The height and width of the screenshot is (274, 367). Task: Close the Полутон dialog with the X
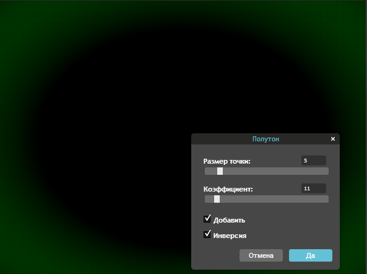(333, 139)
